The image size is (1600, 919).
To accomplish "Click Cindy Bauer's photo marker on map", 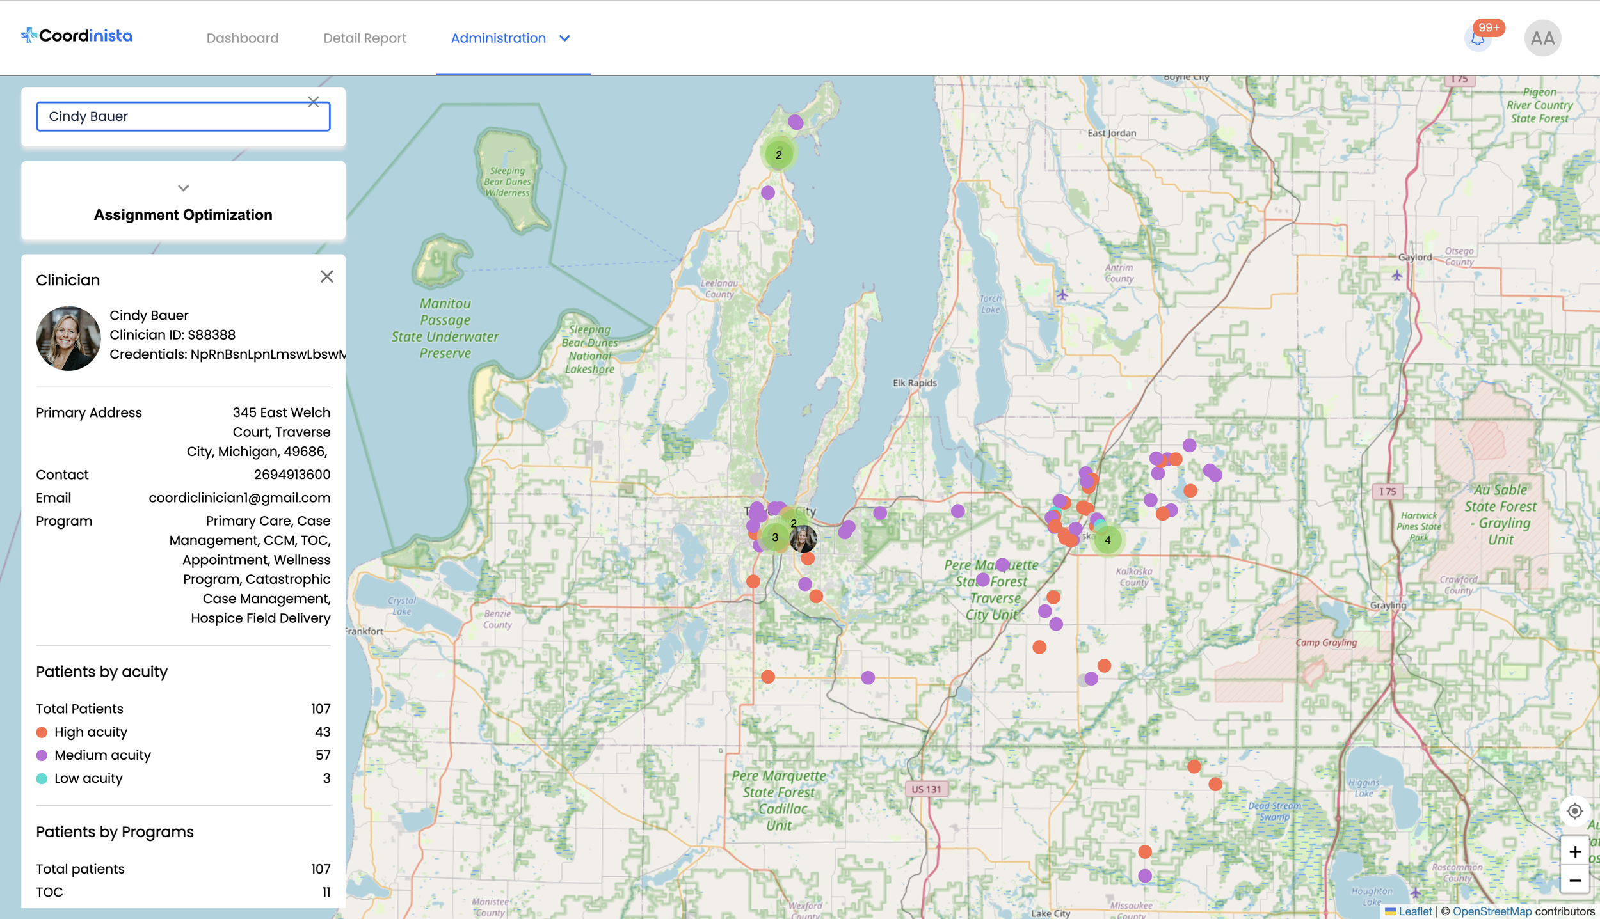I will (x=803, y=539).
